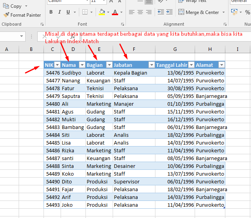Open the Name Box dropdown
The width and height of the screenshot is (251, 218).
click(x=21, y=37)
